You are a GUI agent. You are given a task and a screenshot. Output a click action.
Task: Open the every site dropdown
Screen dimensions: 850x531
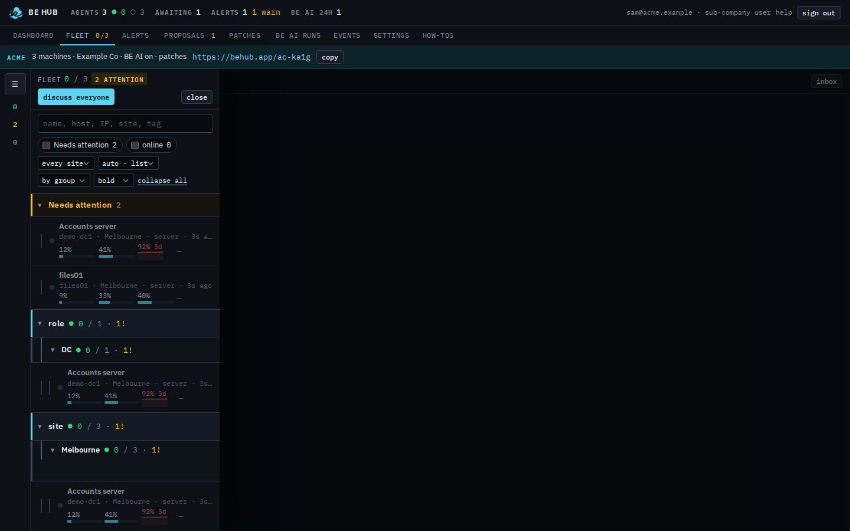point(66,163)
